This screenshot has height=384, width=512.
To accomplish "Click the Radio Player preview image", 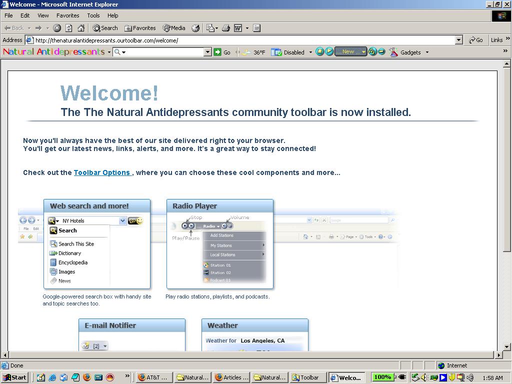I will click(x=220, y=244).
